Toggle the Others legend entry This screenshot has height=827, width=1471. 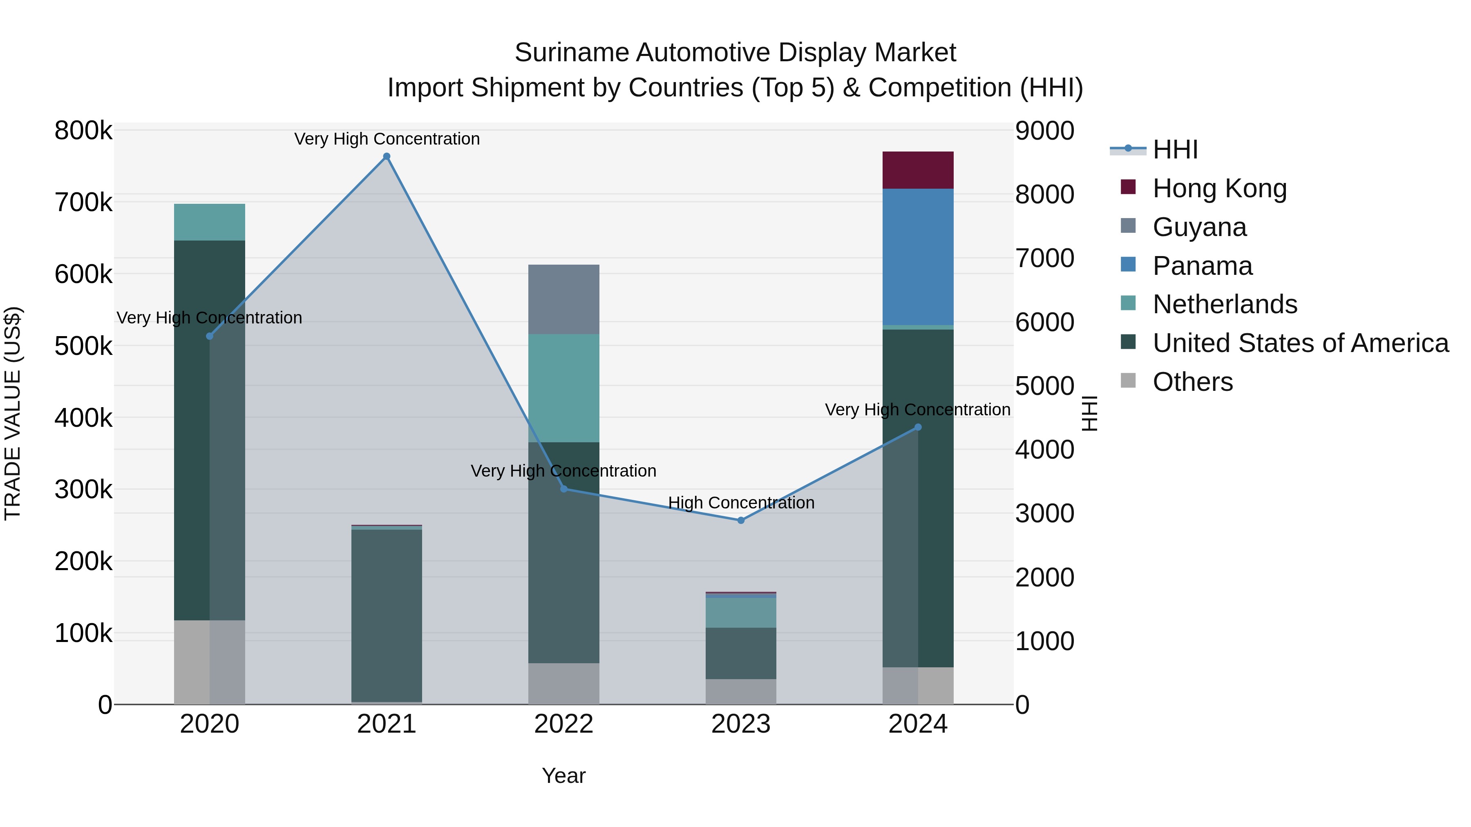click(1176, 381)
